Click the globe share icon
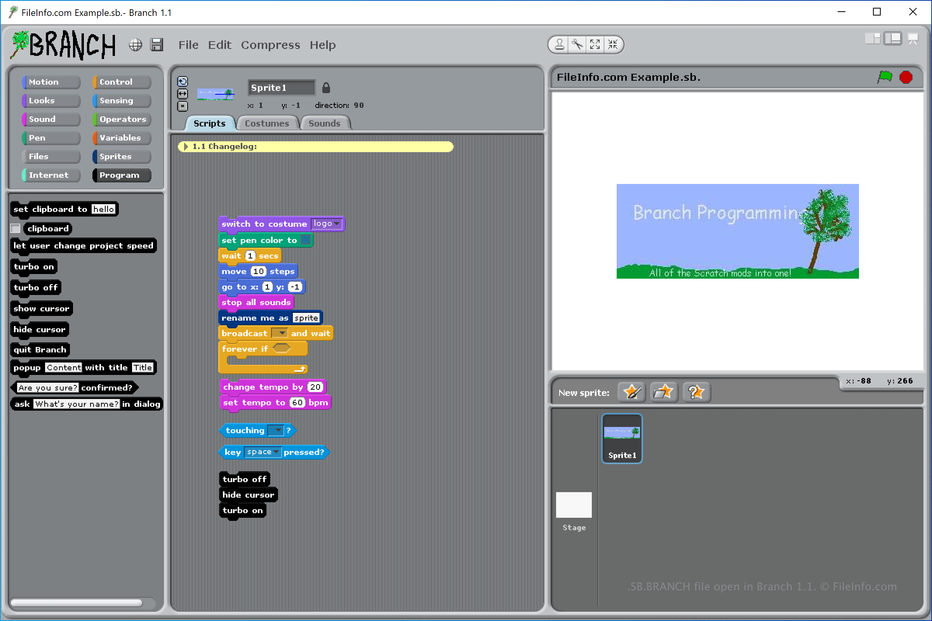932x621 pixels. tap(136, 45)
